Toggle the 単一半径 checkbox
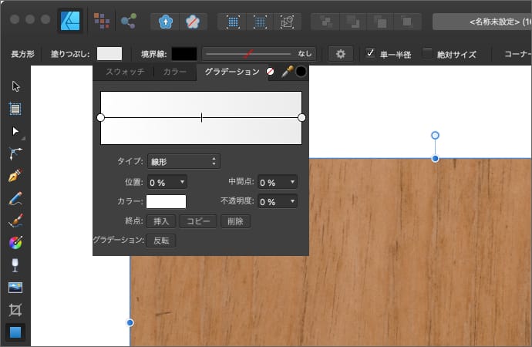The height and width of the screenshot is (347, 532). pyautogui.click(x=371, y=54)
